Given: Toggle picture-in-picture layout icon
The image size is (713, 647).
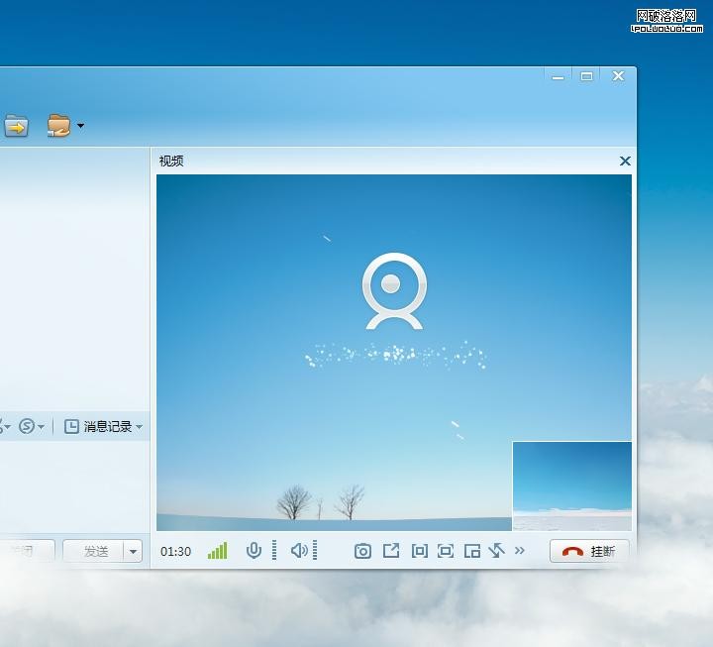Looking at the screenshot, I should tap(472, 551).
